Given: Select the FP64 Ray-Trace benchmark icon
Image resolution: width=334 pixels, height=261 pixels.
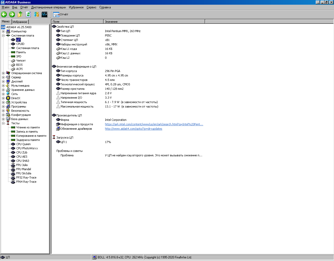Looking at the screenshot, I should click(13, 182).
